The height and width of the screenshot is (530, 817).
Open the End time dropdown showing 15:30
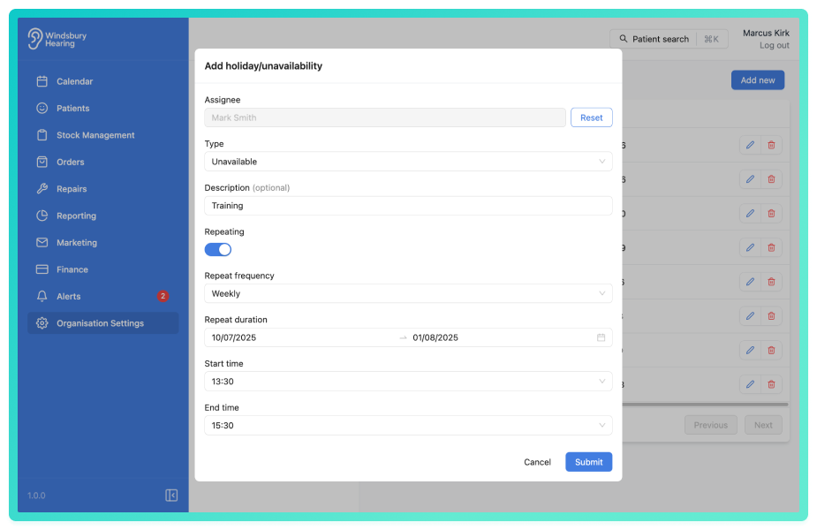pyautogui.click(x=408, y=425)
